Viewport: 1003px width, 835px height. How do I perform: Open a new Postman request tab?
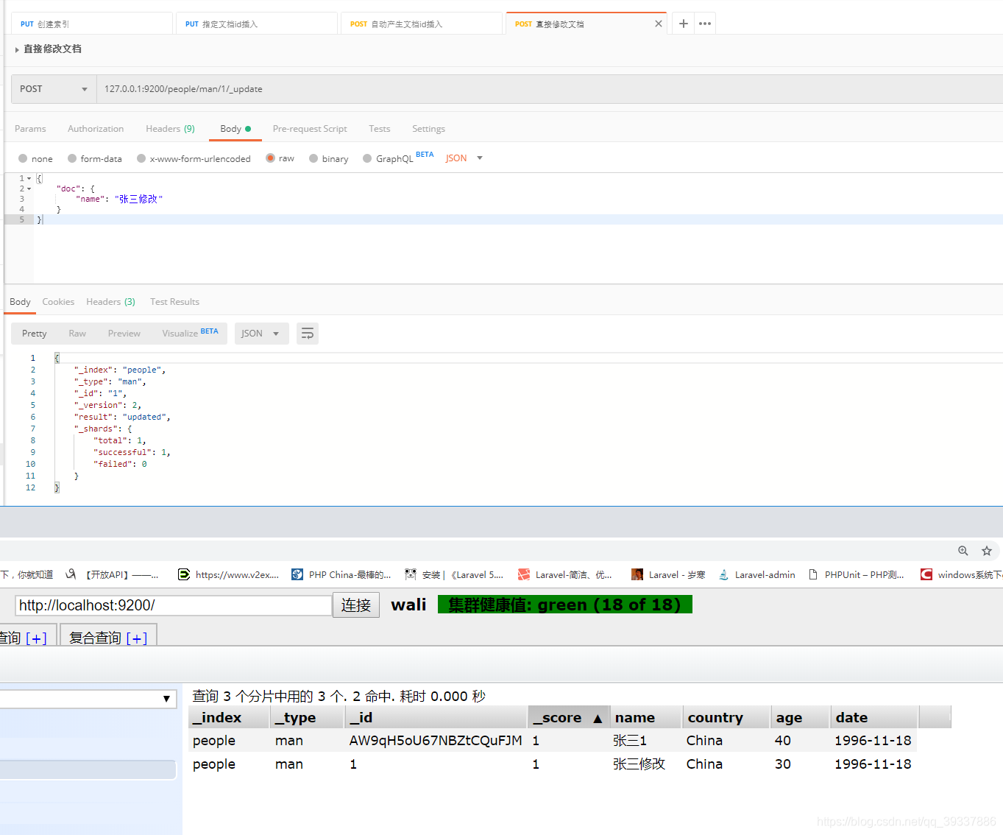pyautogui.click(x=684, y=24)
